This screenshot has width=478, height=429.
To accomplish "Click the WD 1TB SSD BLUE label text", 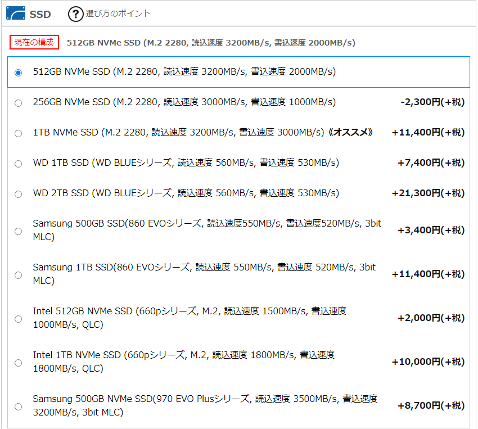I will 186,162.
